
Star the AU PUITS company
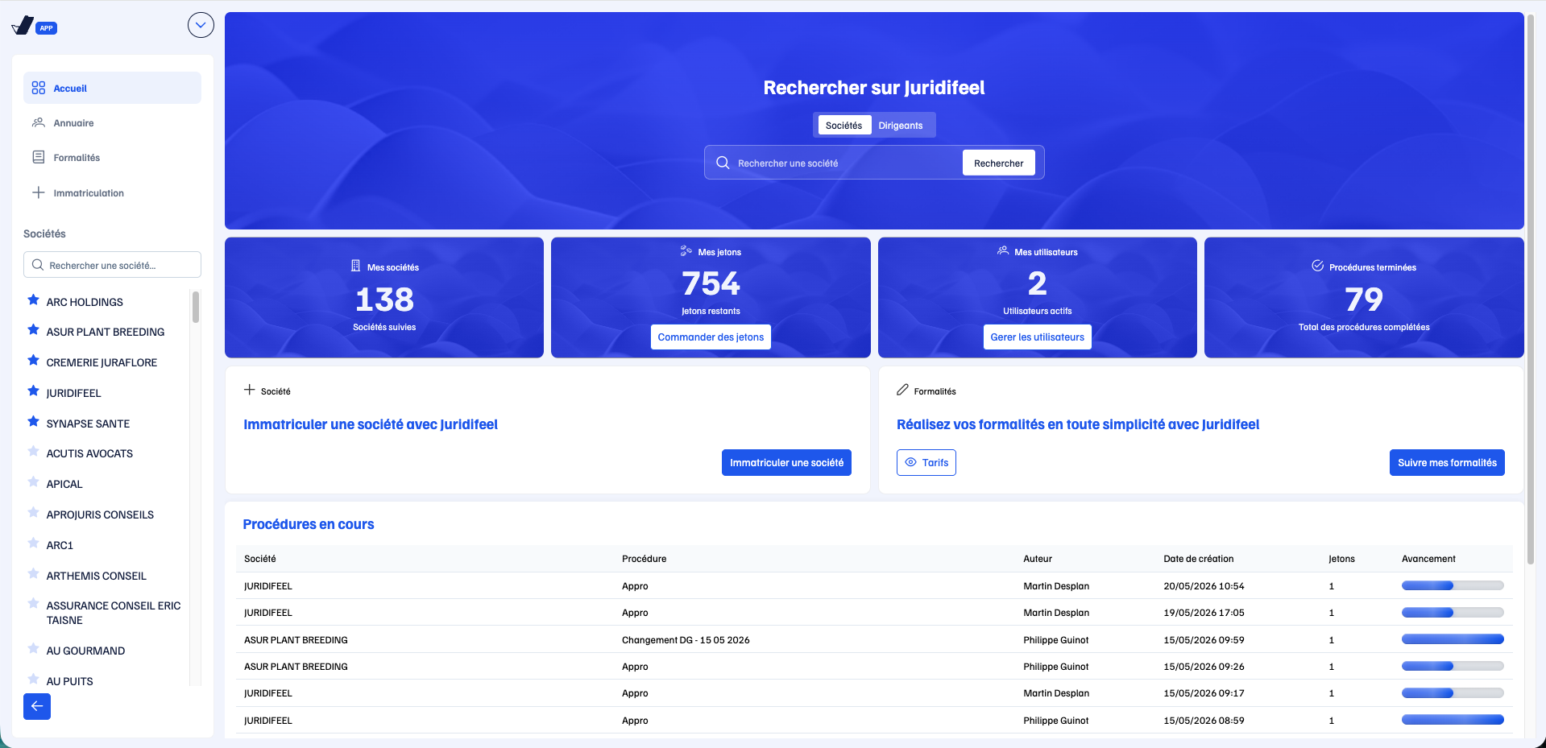33,680
